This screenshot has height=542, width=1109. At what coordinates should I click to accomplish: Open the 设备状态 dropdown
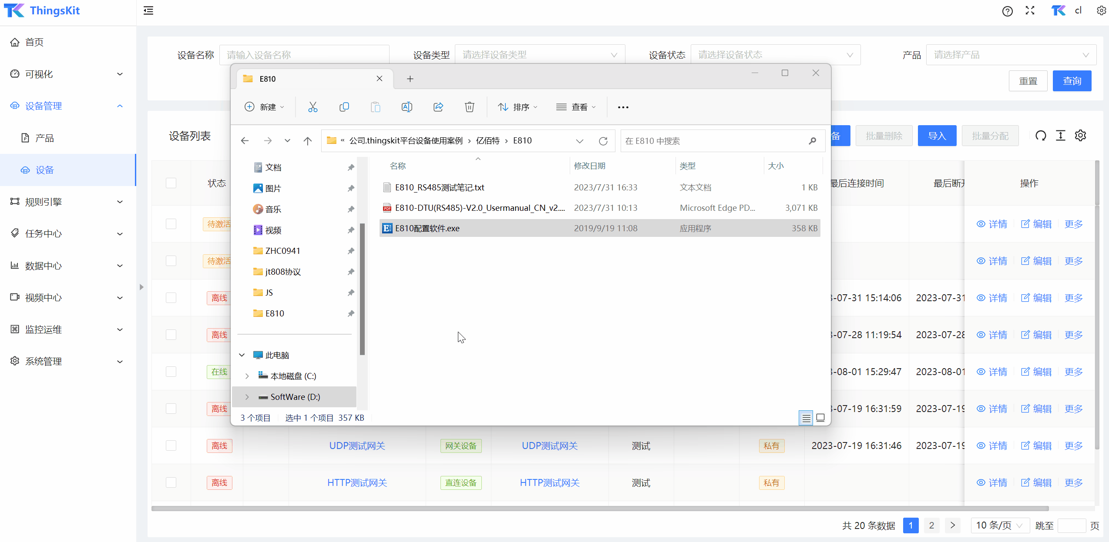coord(776,55)
